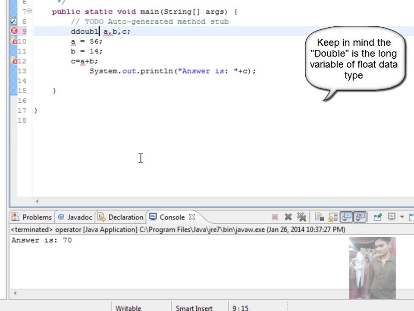Click line number 17 in the gutter
Image resolution: width=414 pixels, height=311 pixels.
point(22,110)
